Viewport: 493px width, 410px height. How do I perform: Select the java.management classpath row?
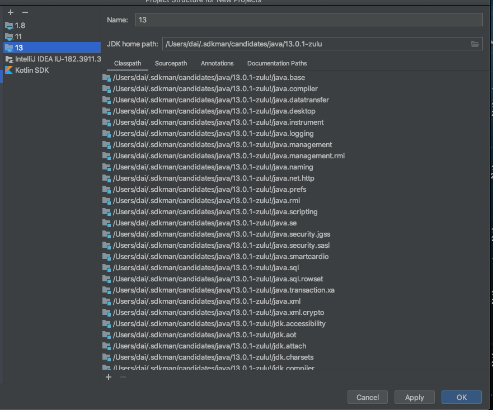click(x=295, y=144)
